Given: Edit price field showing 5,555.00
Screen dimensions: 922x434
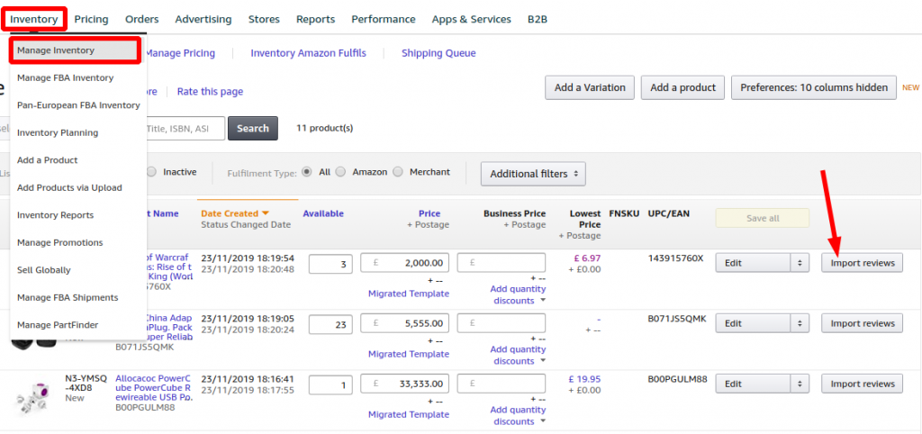Looking at the screenshot, I should [x=405, y=324].
